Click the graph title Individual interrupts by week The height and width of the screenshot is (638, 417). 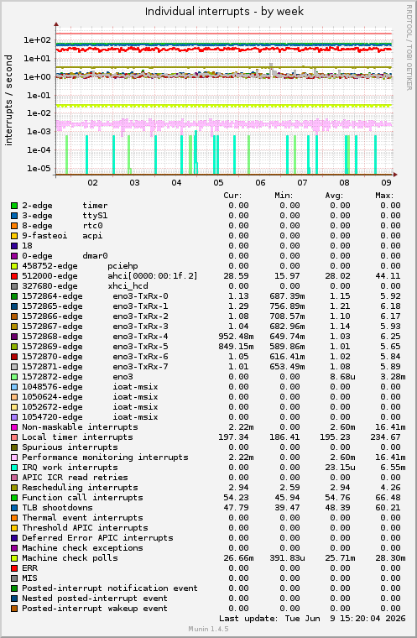224,12
